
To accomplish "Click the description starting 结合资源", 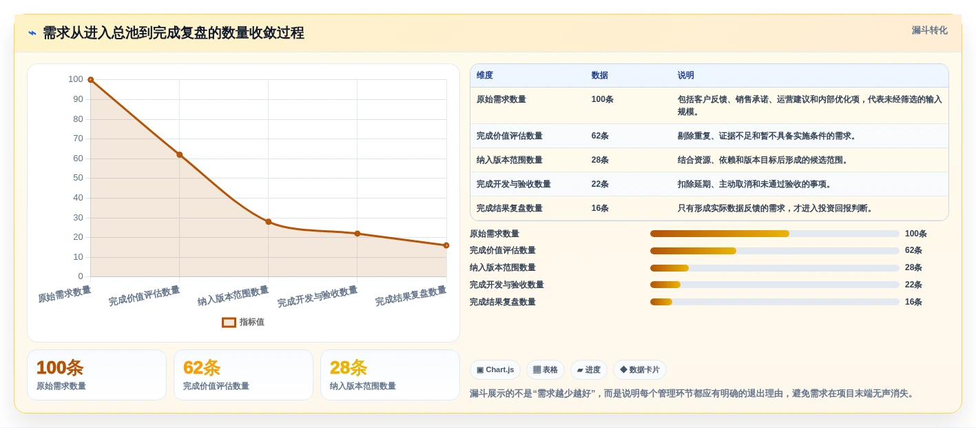I will [765, 160].
